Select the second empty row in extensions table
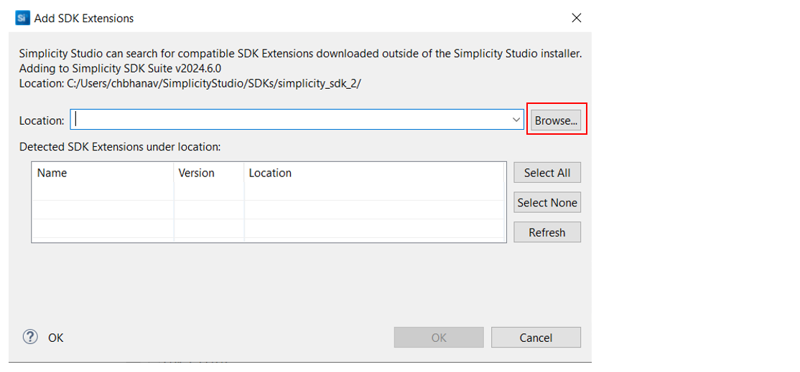 click(x=268, y=210)
